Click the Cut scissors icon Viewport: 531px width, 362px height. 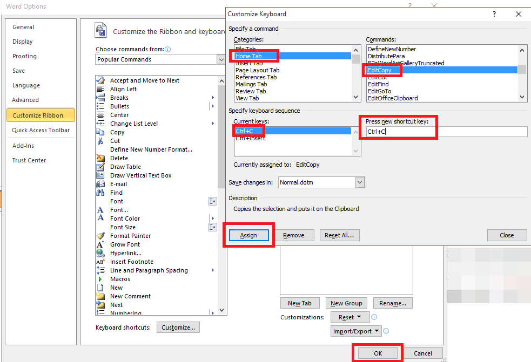tap(100, 141)
